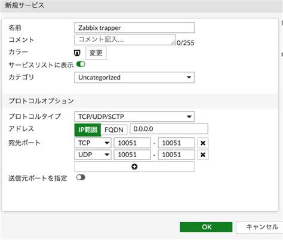
Task: Click the コメント記入 comment text area
Action: coord(125,40)
